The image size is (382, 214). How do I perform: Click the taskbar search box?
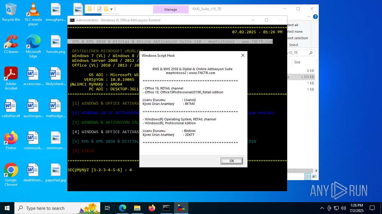click(58, 208)
